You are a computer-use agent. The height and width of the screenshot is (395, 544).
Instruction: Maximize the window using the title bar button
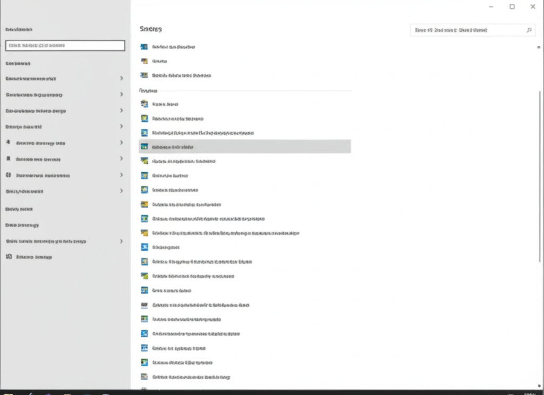click(x=512, y=6)
